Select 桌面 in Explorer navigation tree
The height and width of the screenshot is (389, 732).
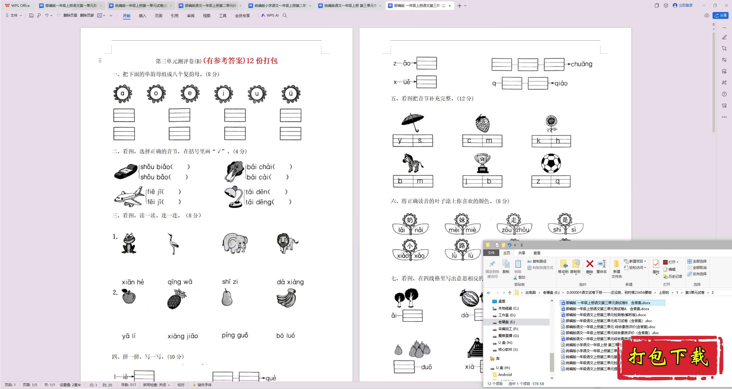point(499,301)
